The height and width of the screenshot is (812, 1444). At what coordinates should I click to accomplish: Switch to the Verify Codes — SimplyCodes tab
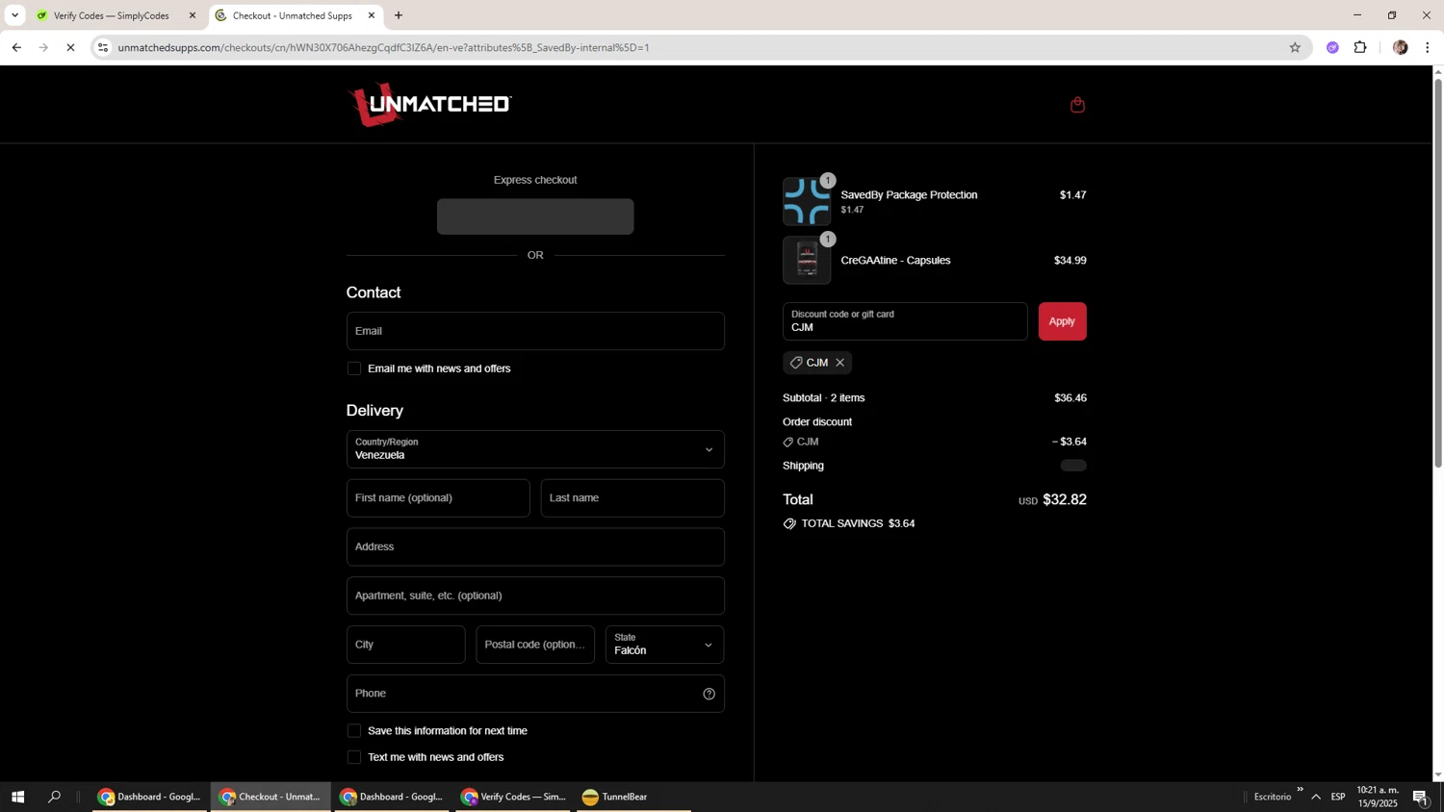point(111,15)
